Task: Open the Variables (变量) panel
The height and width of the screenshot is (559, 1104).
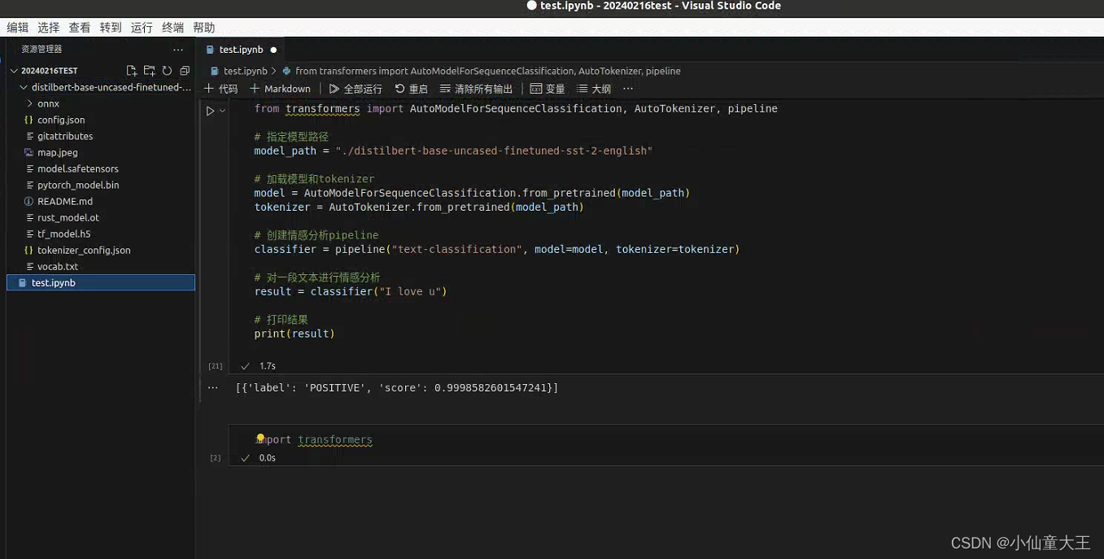Action: (548, 89)
